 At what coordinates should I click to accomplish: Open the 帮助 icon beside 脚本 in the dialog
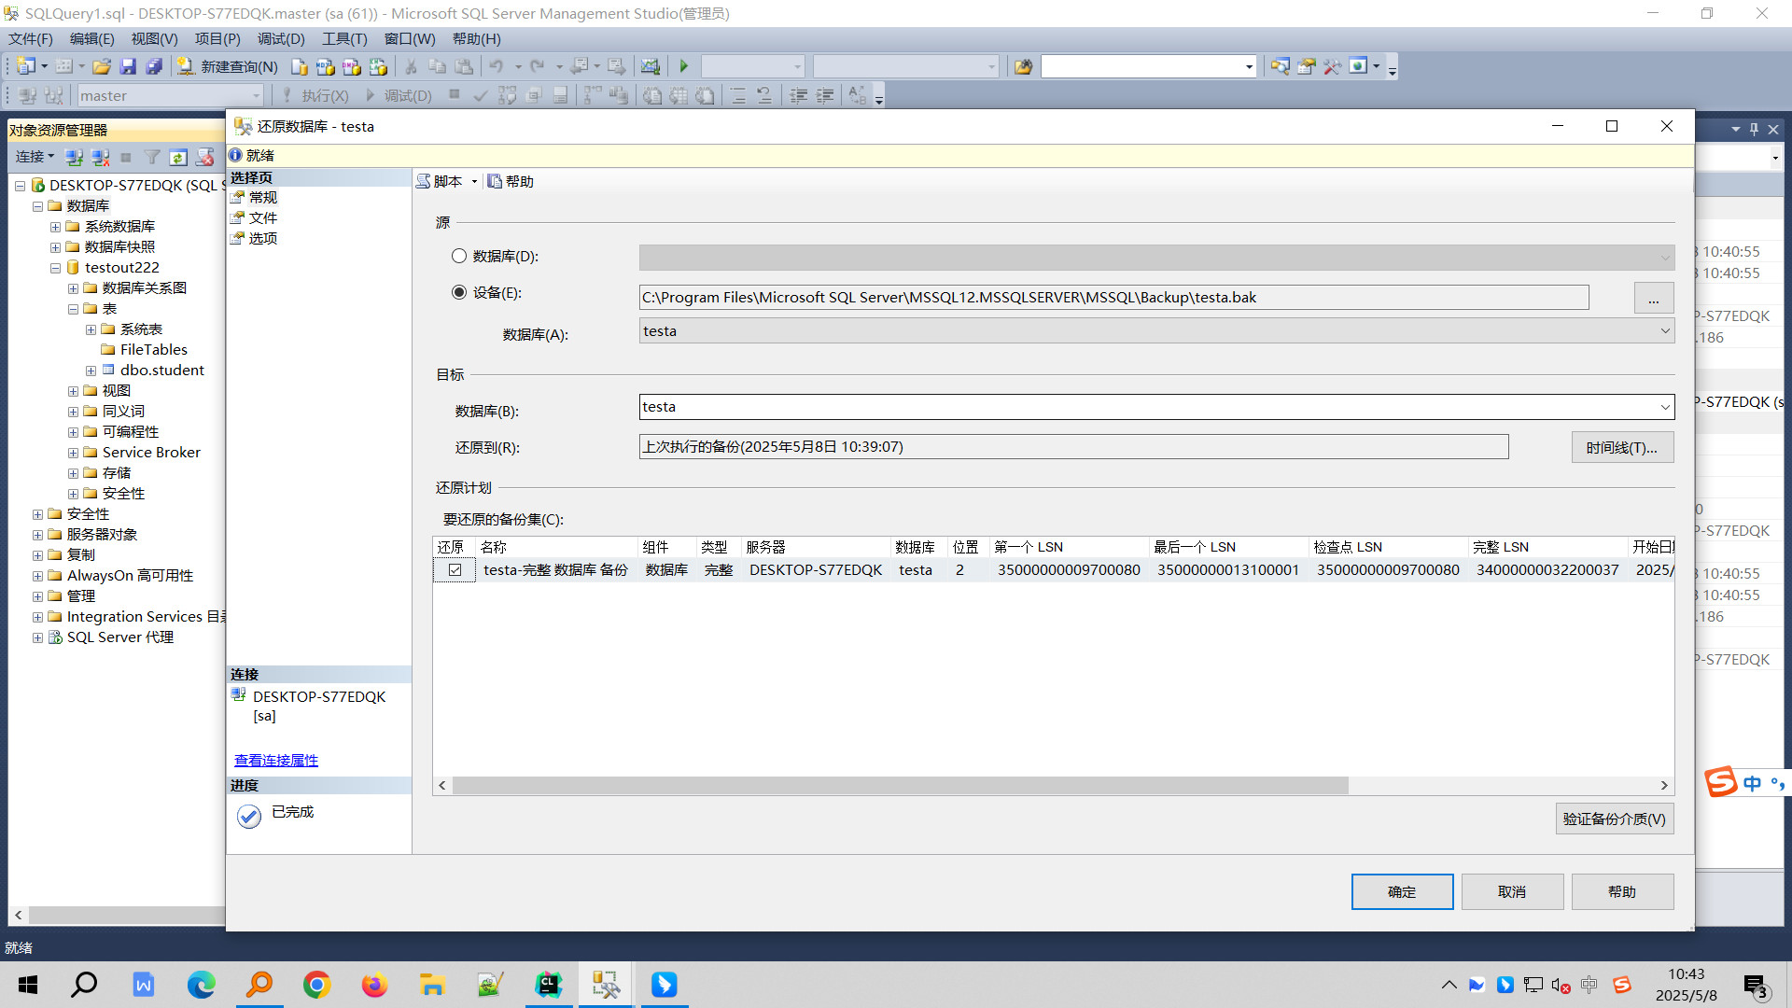coord(510,181)
